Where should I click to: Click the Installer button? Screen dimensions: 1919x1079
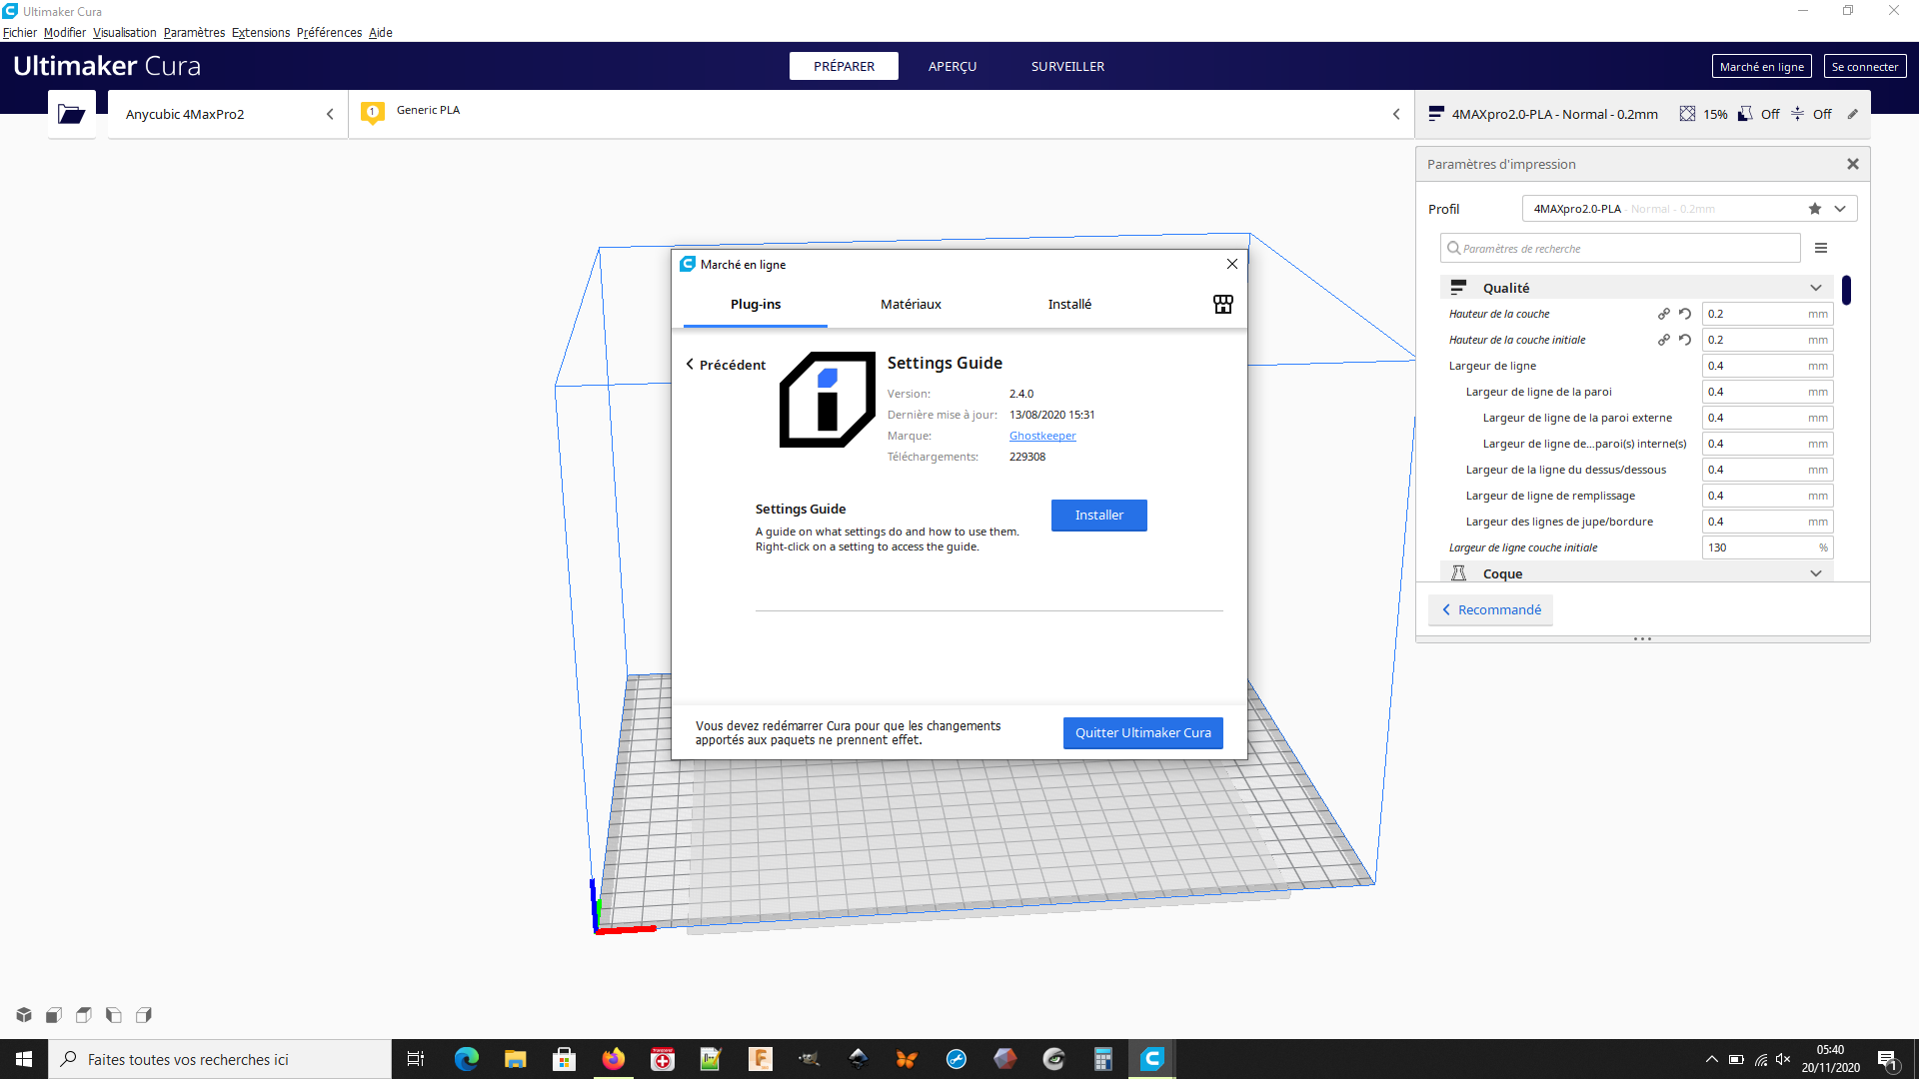1099,515
